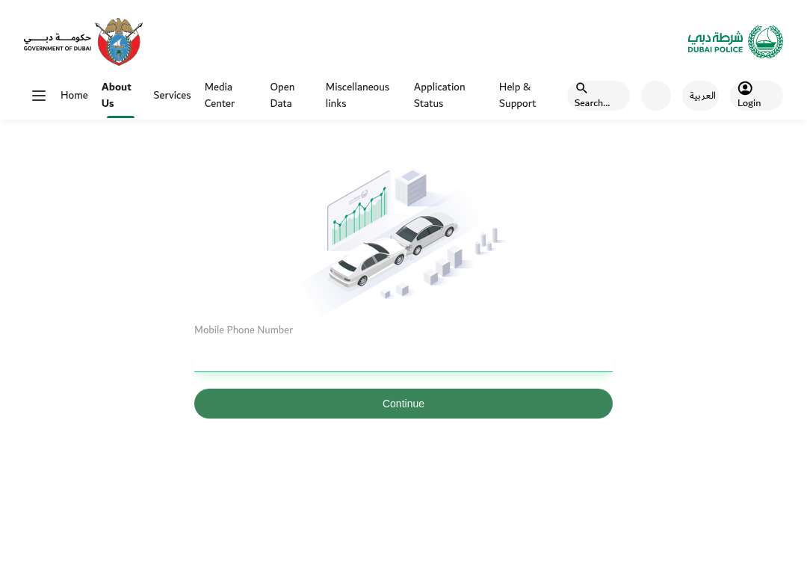Image resolution: width=807 pixels, height=574 pixels.
Task: Click the Government of Dubai logo
Action: pos(83,42)
